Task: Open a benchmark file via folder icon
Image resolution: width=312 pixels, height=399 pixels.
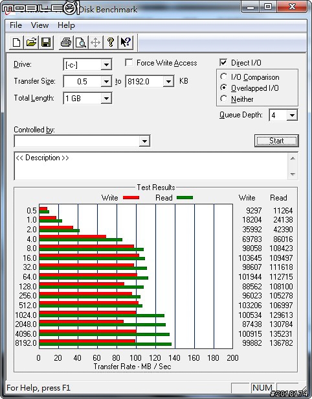Action: (x=31, y=43)
